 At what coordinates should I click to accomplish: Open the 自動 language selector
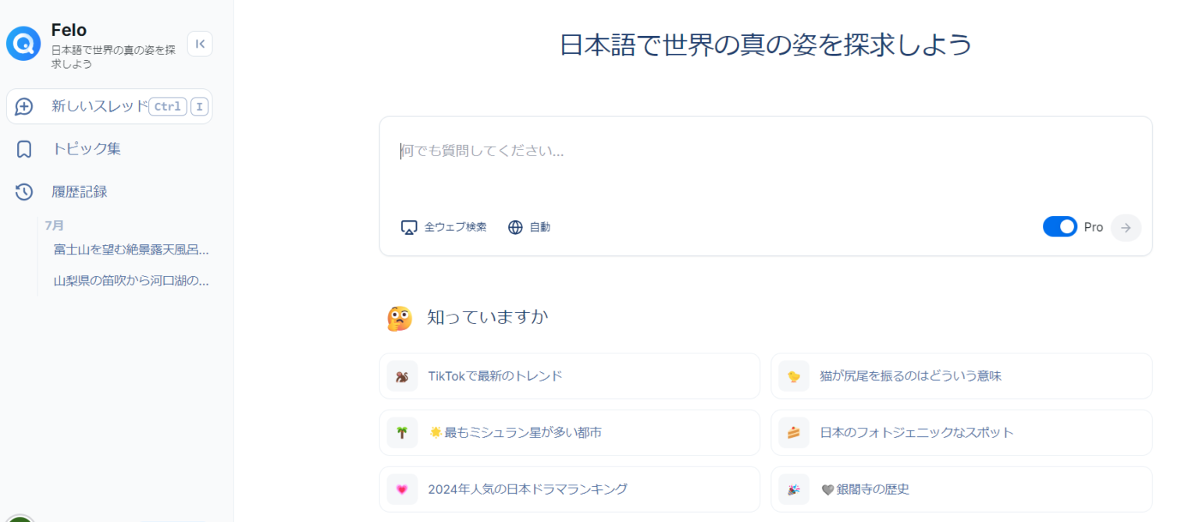tap(529, 227)
